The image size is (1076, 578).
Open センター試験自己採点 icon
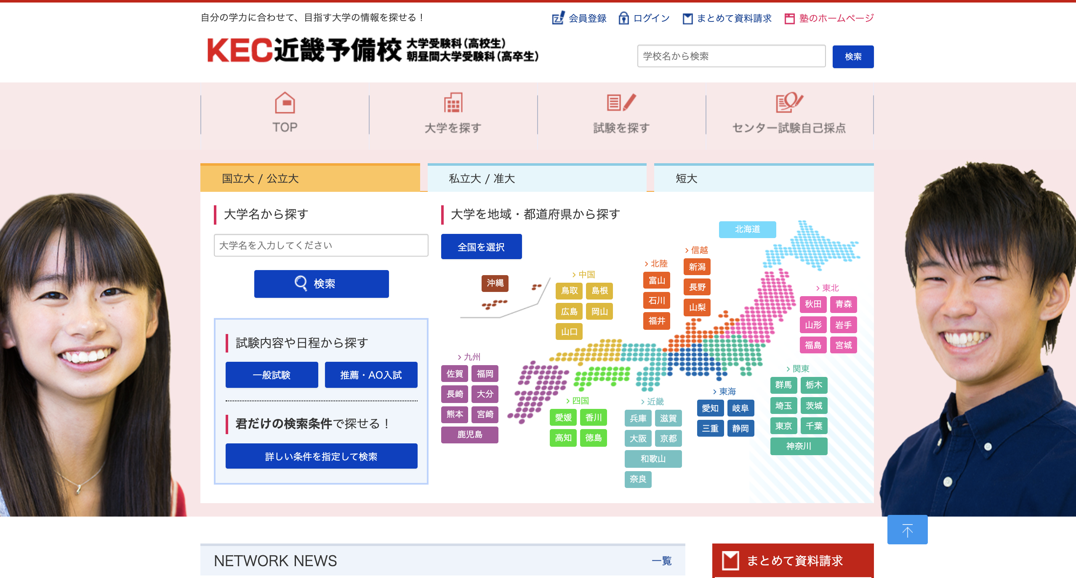789,103
